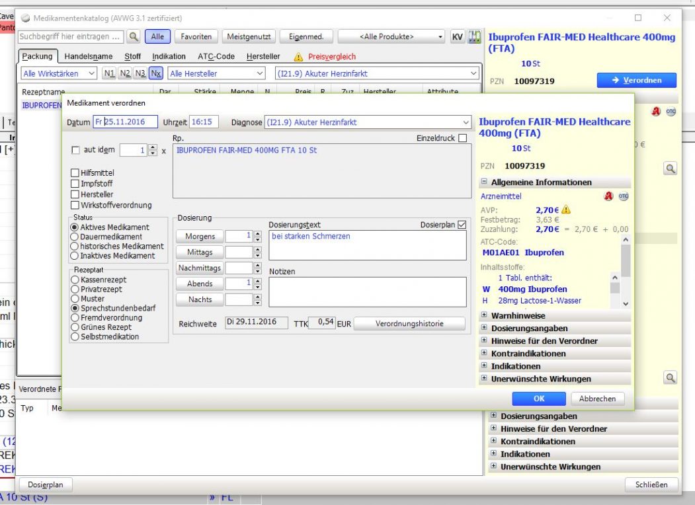Uncheck the Dosierplan checkbox in the dialog

462,225
